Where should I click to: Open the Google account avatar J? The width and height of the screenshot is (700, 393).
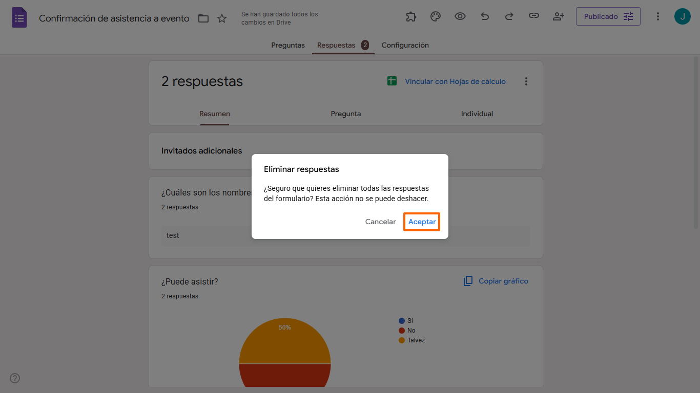point(683,16)
